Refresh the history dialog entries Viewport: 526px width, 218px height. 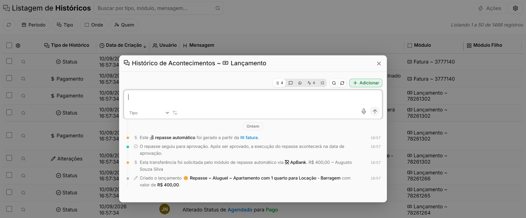click(342, 83)
